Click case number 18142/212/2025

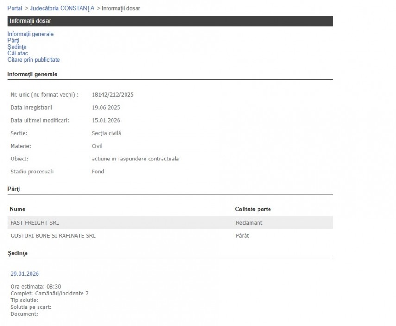(113, 95)
